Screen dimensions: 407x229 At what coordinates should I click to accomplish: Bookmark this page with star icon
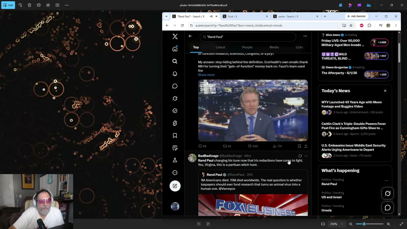pos(351,25)
